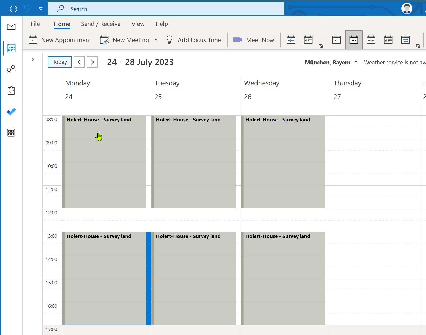Switch to Month view icon
Image resolution: width=426 pixels, height=335 pixels.
(x=388, y=40)
